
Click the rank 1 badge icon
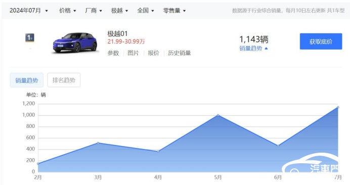[30, 38]
